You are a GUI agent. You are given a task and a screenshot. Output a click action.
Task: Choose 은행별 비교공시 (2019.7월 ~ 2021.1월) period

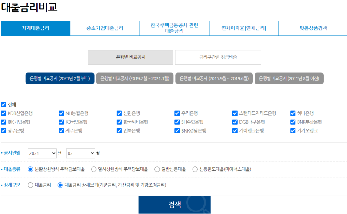click(x=135, y=78)
